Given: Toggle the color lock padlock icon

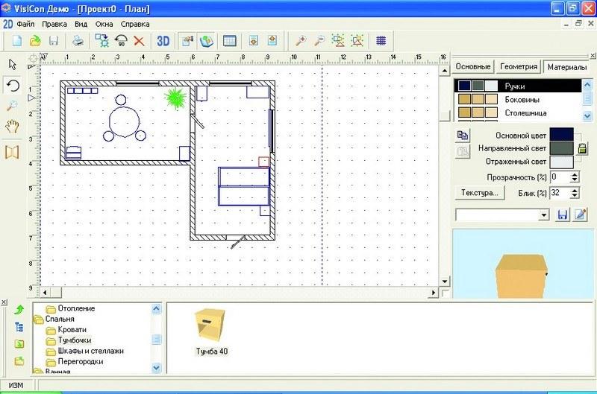Looking at the screenshot, I should [x=581, y=148].
